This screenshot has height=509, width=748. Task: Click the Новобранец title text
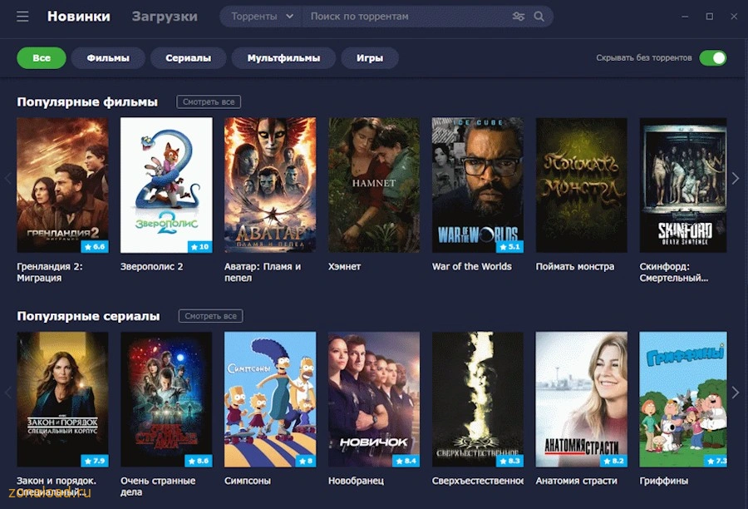pyautogui.click(x=356, y=481)
